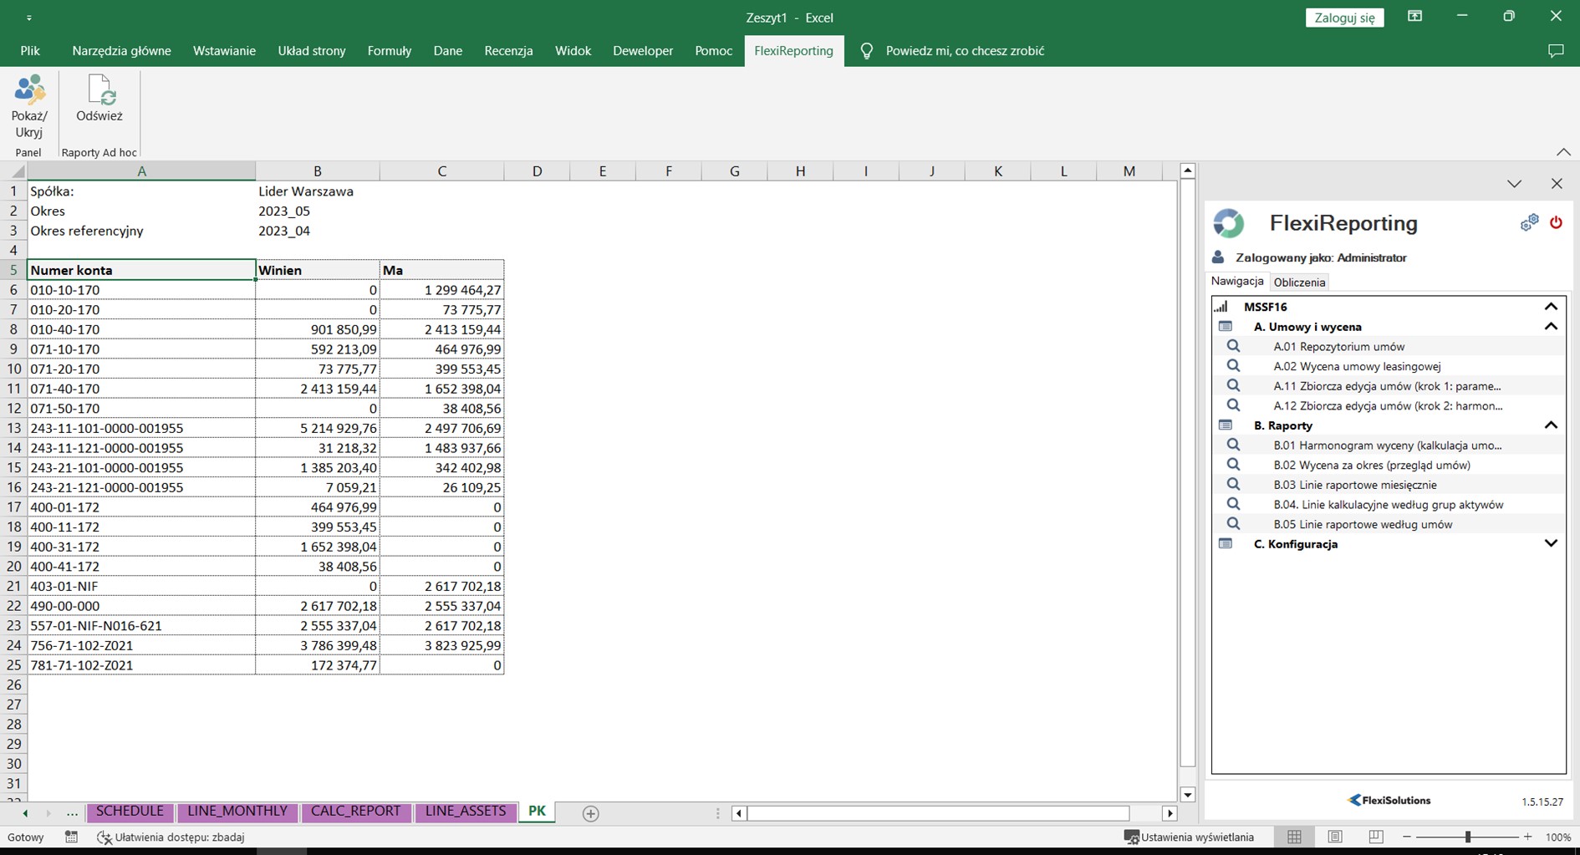The height and width of the screenshot is (855, 1580).
Task: Open FlexiReporting settings gears icon
Action: click(x=1529, y=222)
